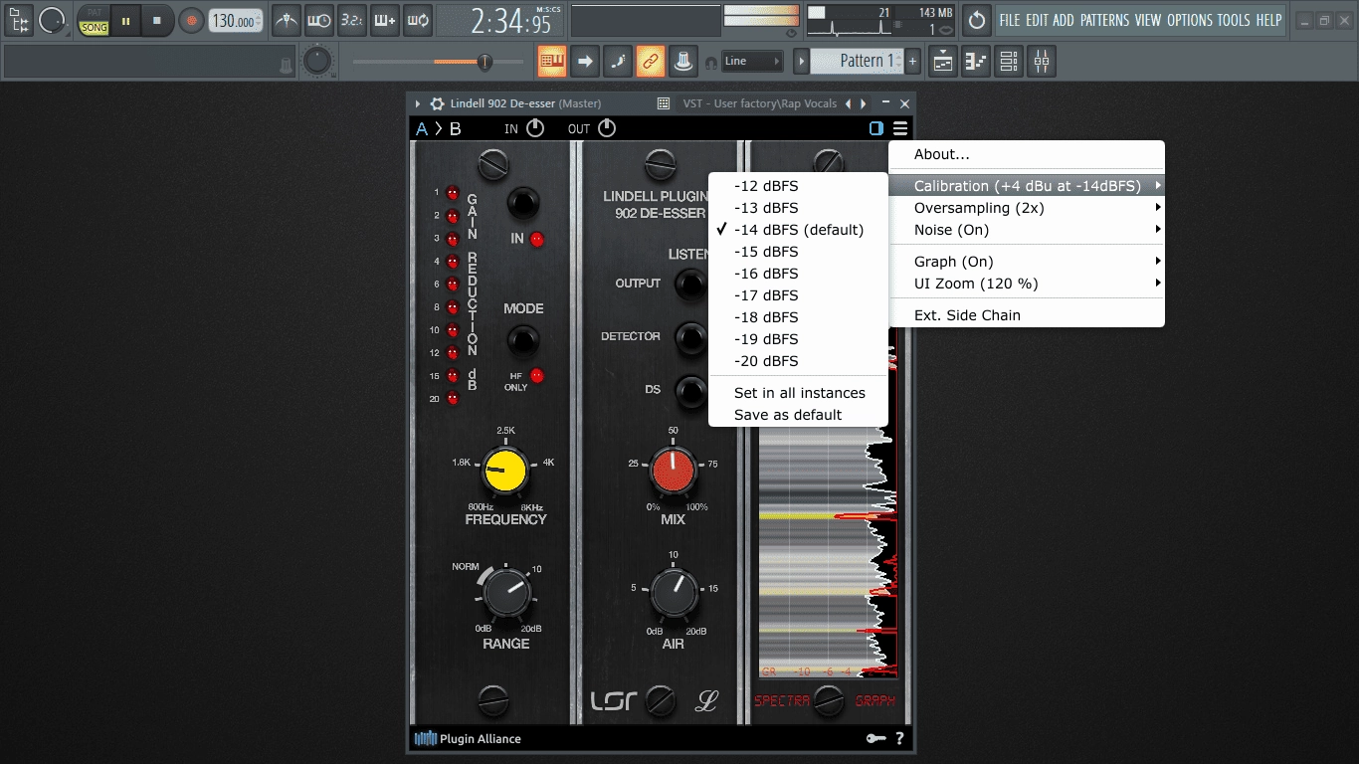
Task: Click the B state button
Action: 455,129
